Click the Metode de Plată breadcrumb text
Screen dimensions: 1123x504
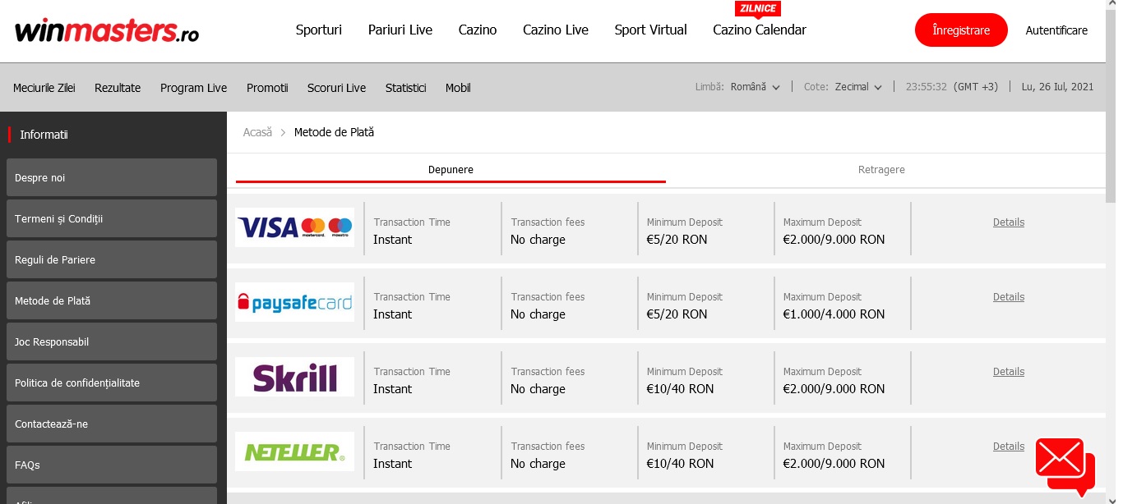(x=334, y=132)
